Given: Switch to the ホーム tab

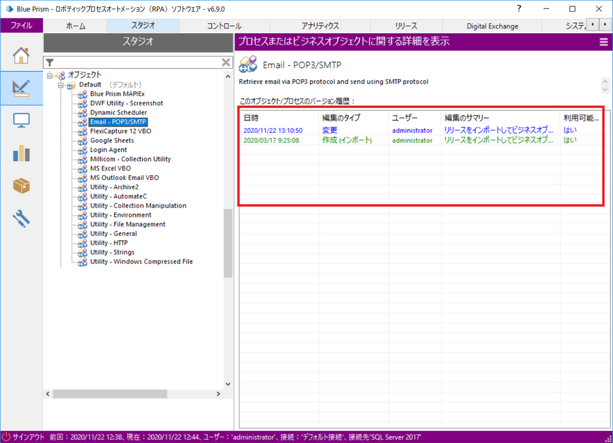Looking at the screenshot, I should (75, 26).
